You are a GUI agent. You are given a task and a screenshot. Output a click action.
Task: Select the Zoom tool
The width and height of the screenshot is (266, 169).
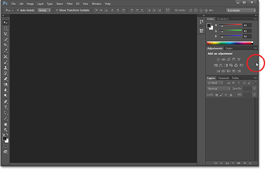pyautogui.click(x=5, y=130)
